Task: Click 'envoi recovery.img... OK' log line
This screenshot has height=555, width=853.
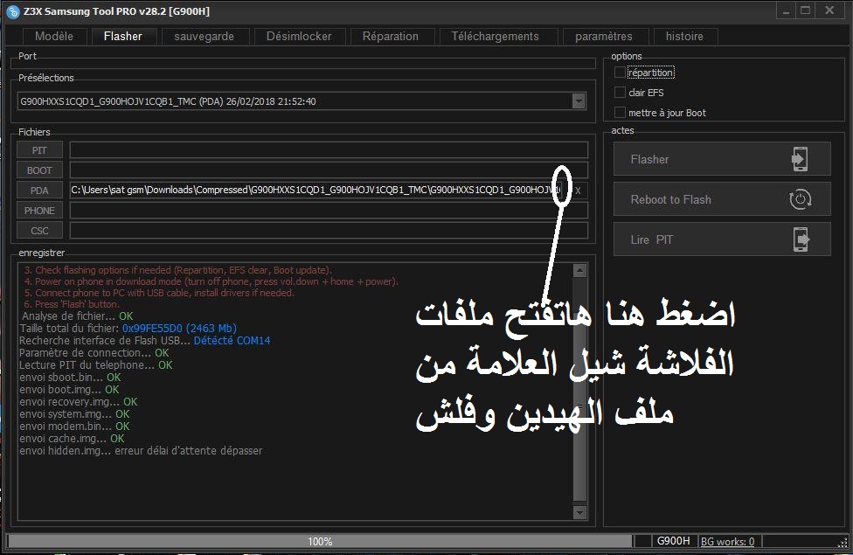Action: point(79,401)
